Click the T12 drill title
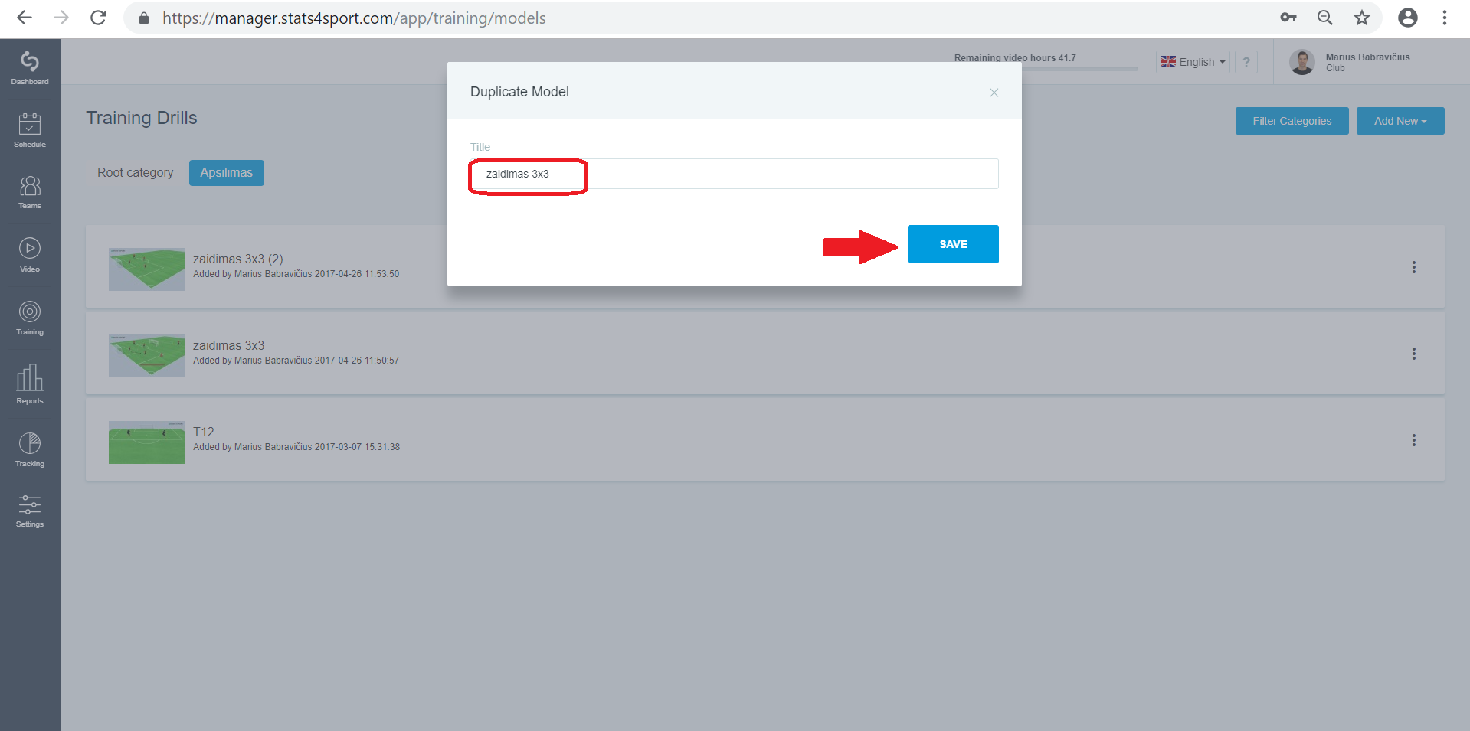The width and height of the screenshot is (1470, 731). [204, 432]
